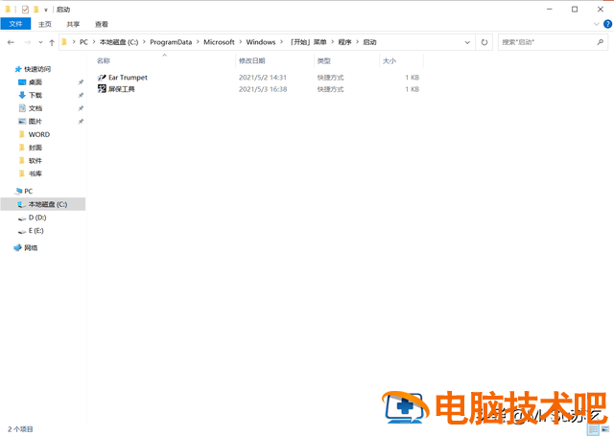Switch to the 查看 ribbon tab
The image size is (614, 436).
(x=101, y=24)
